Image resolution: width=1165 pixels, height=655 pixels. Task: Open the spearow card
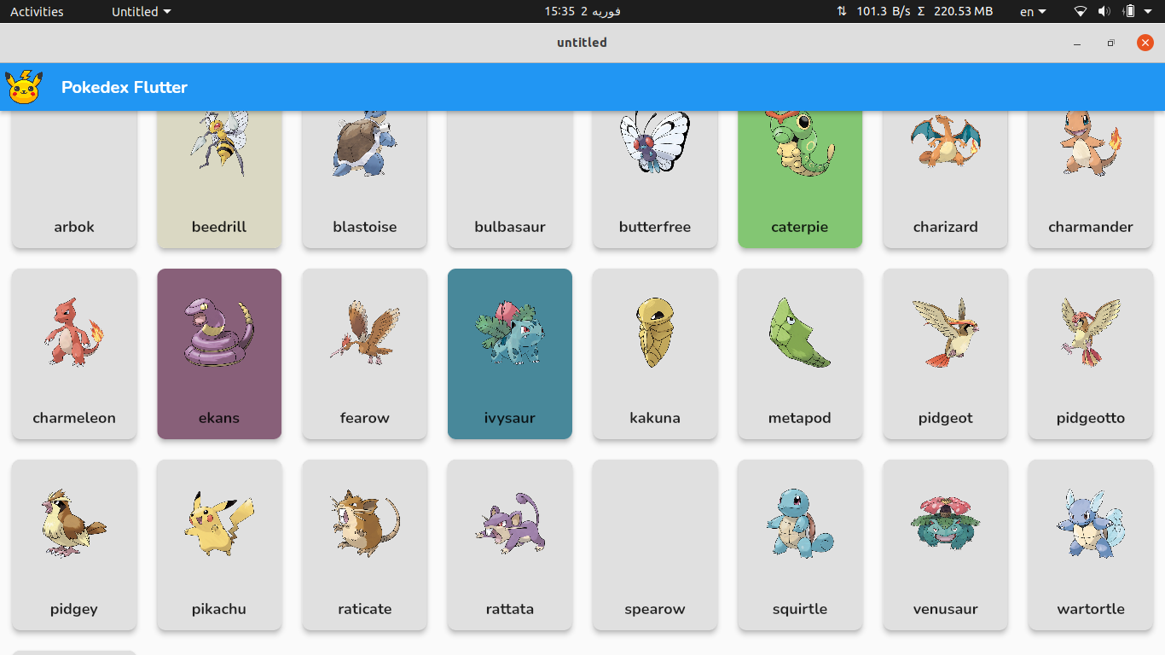click(655, 545)
